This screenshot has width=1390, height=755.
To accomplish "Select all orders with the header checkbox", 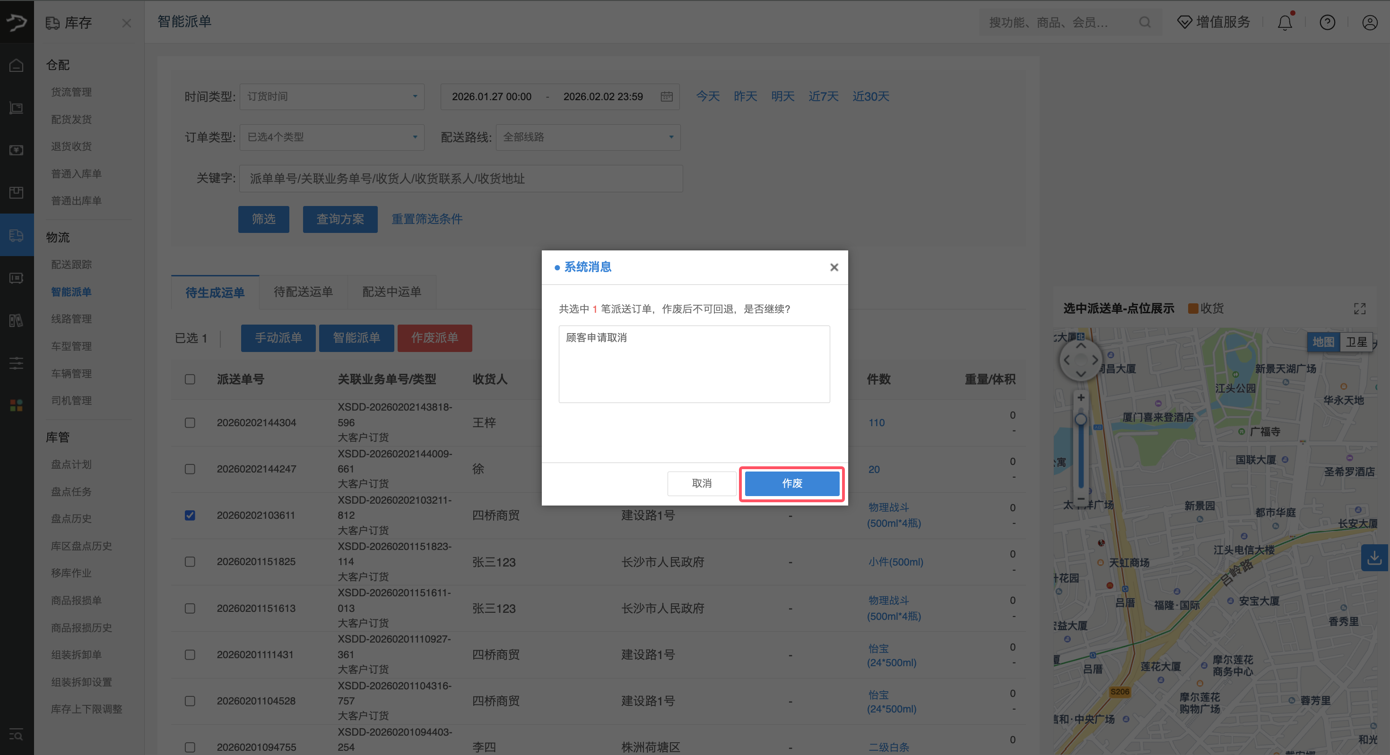I will coord(190,379).
